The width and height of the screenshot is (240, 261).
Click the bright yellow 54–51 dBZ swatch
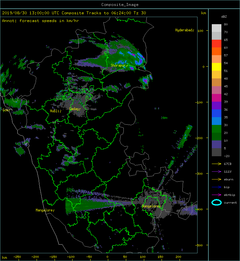216,67
